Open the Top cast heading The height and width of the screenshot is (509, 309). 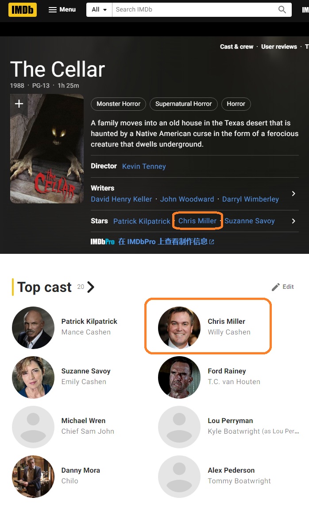click(44, 287)
